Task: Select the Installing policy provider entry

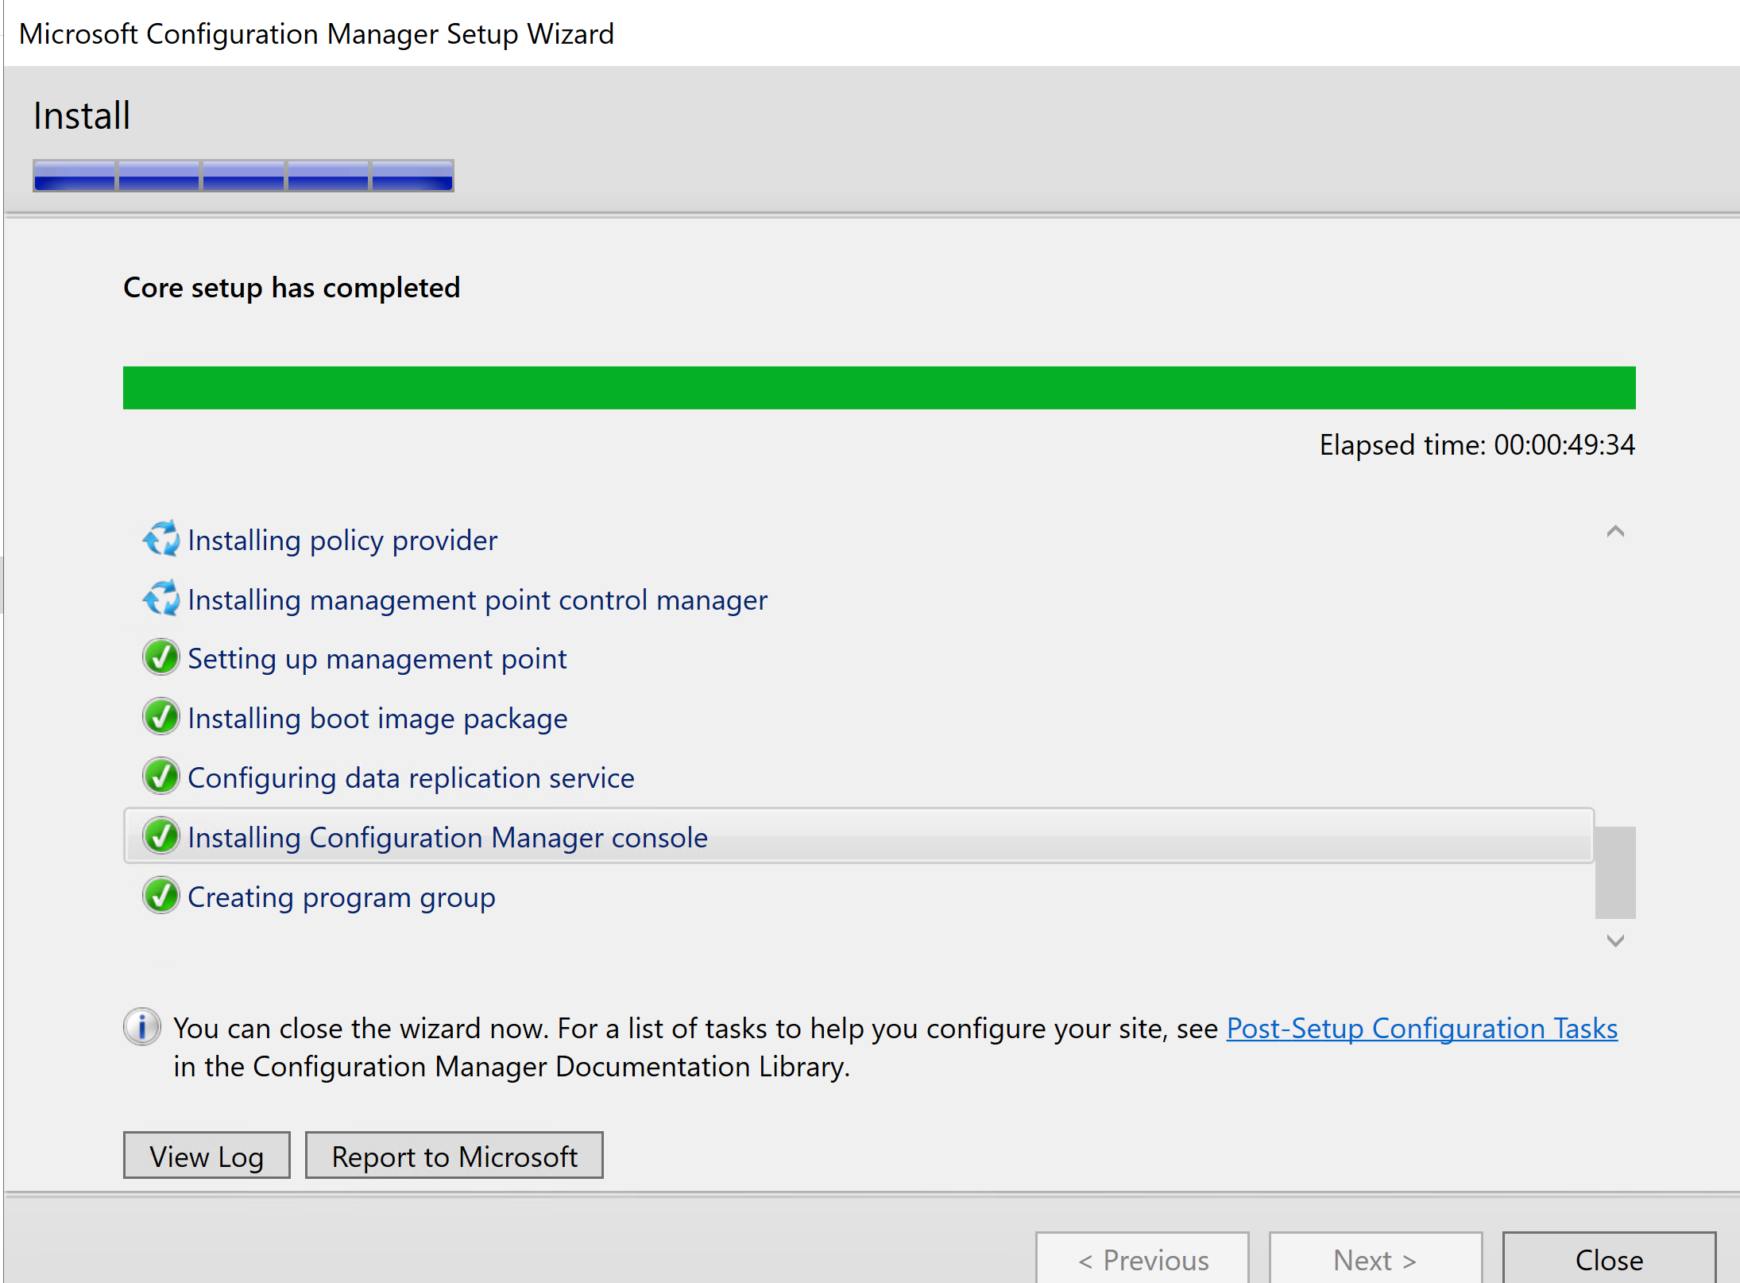Action: (x=342, y=541)
